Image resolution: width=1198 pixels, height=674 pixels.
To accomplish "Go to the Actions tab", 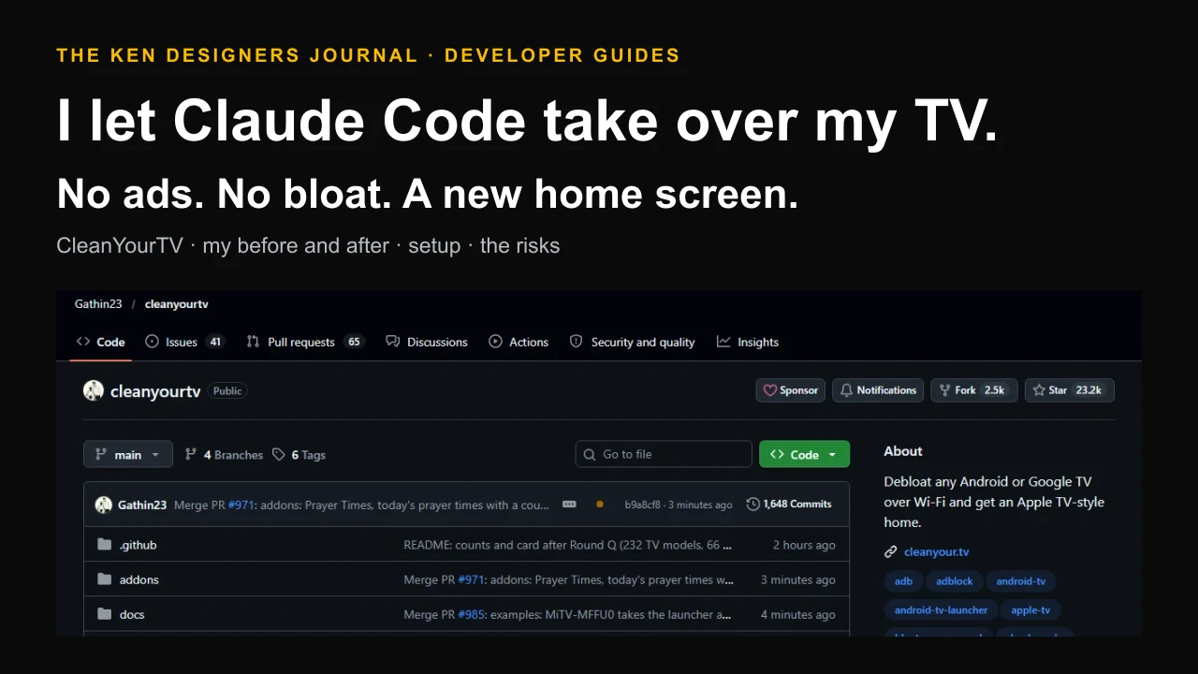I will pos(519,342).
